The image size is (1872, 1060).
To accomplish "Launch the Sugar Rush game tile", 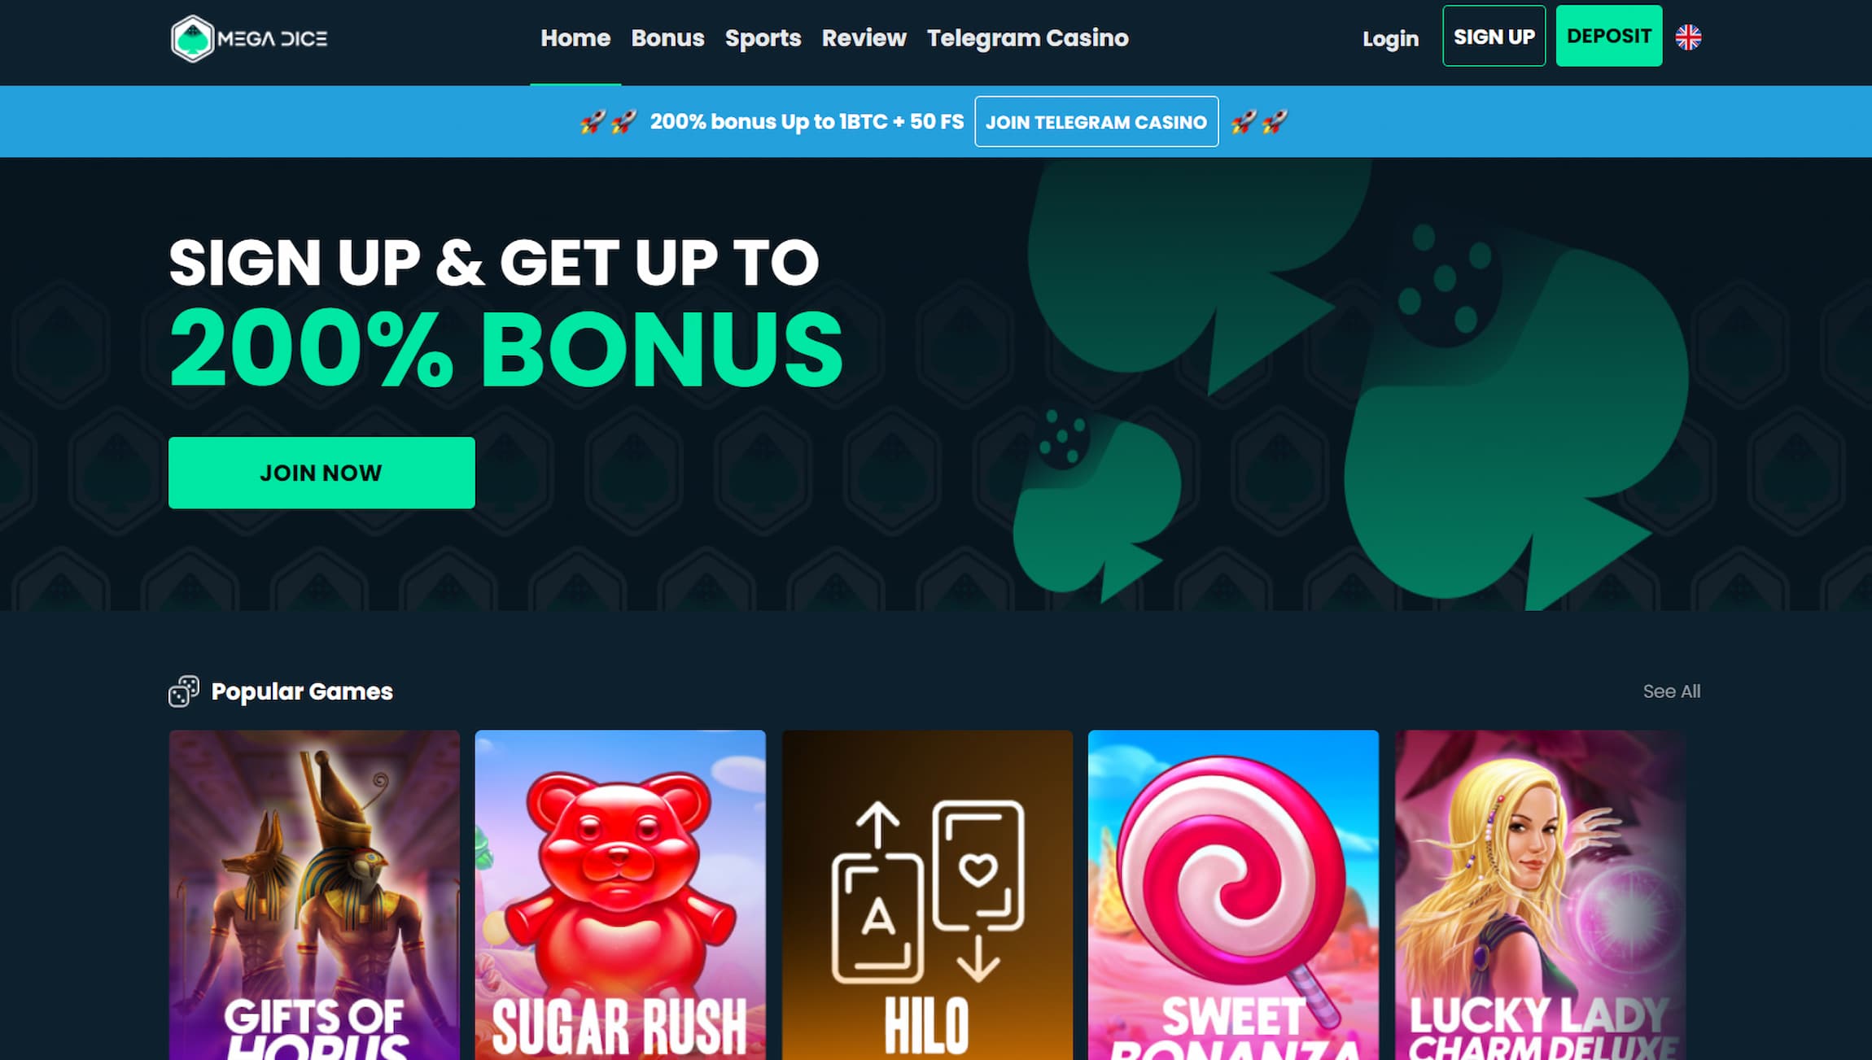I will coord(620,895).
